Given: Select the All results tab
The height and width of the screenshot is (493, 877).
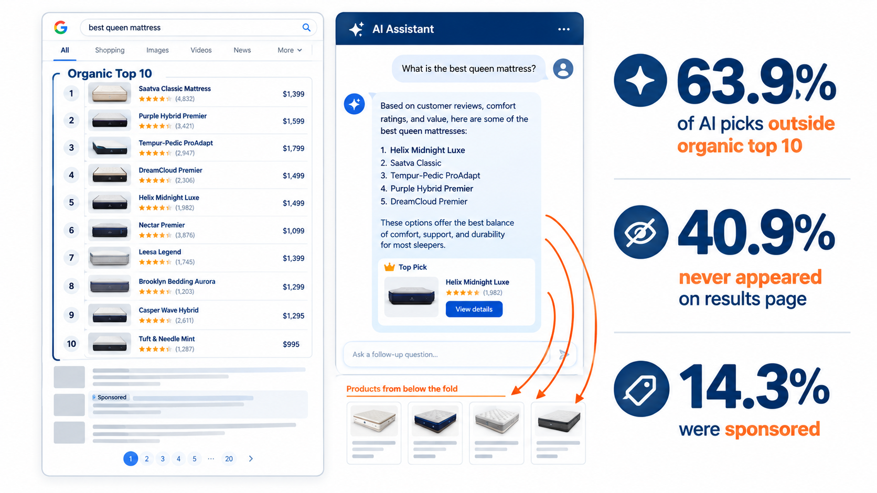Looking at the screenshot, I should [65, 50].
